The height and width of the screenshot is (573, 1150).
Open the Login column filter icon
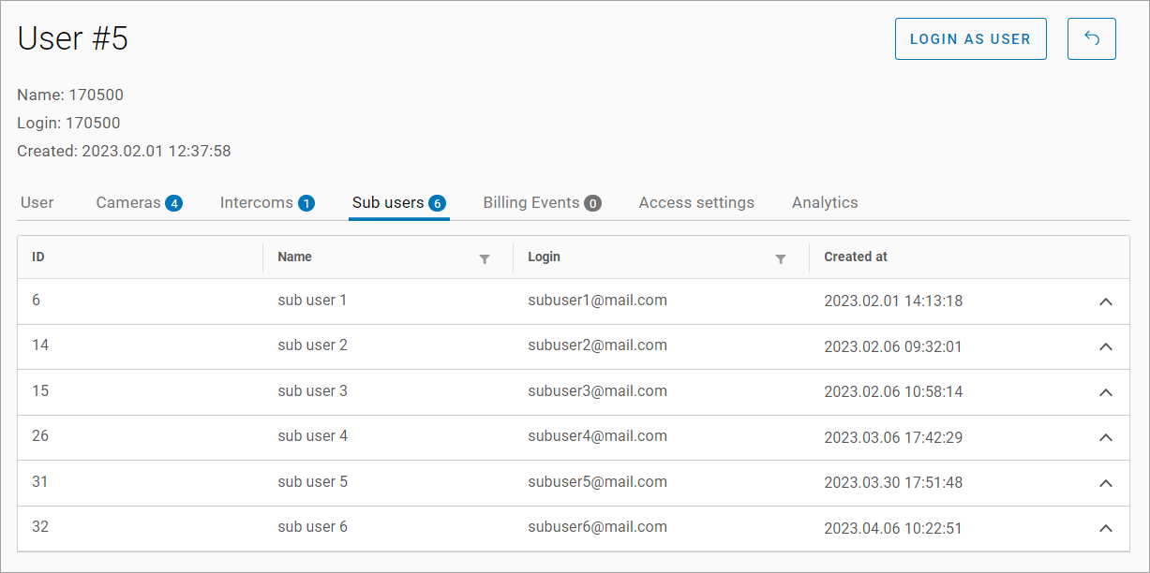point(780,258)
